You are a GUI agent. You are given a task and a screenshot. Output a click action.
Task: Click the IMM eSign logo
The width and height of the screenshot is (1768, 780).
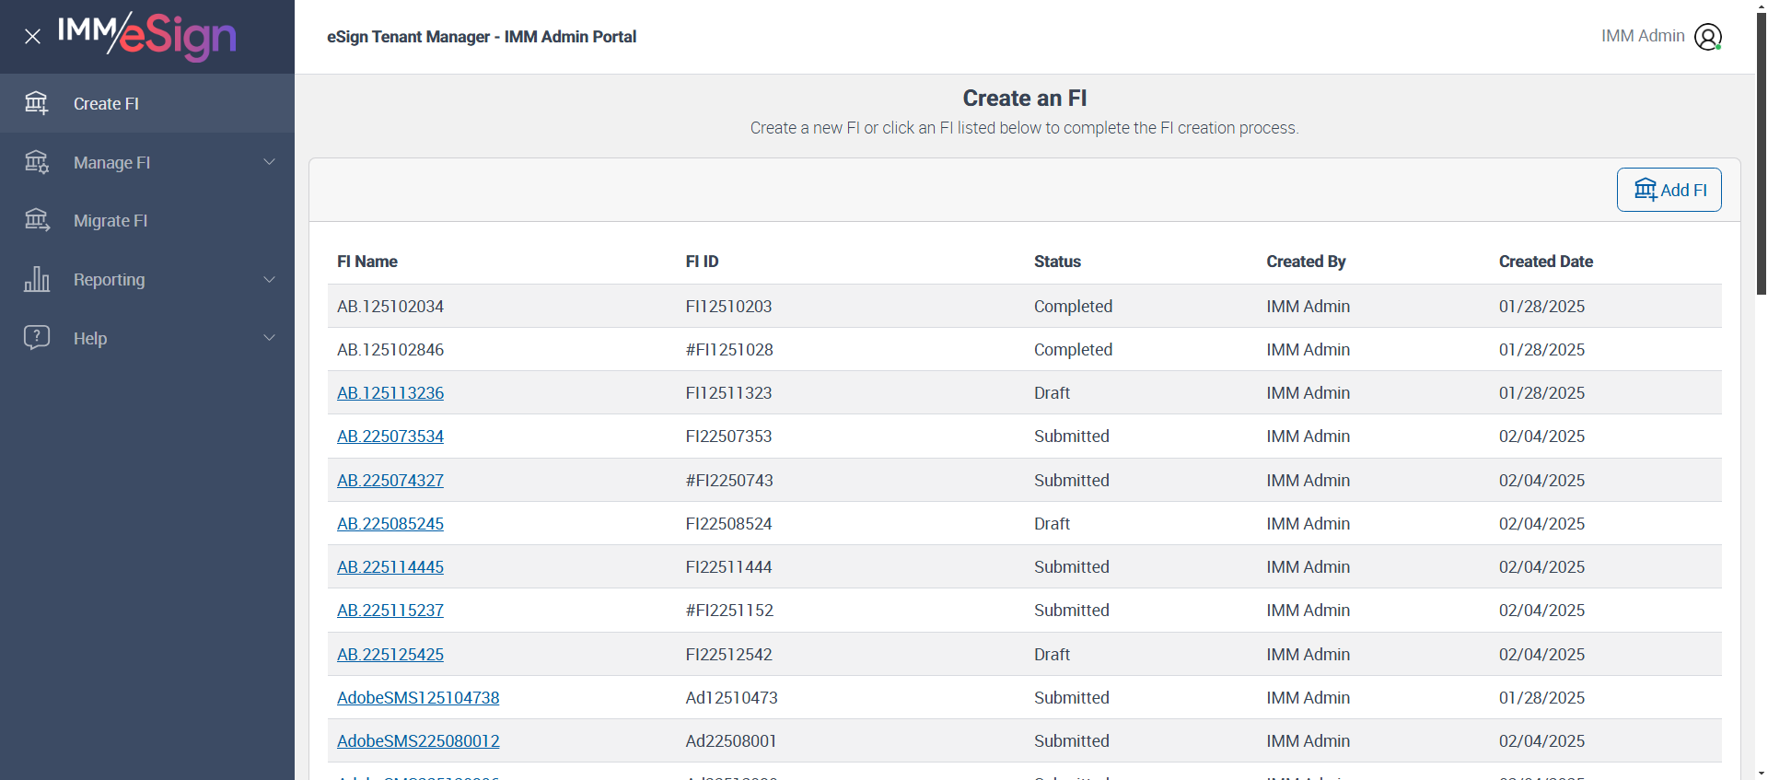click(x=147, y=36)
